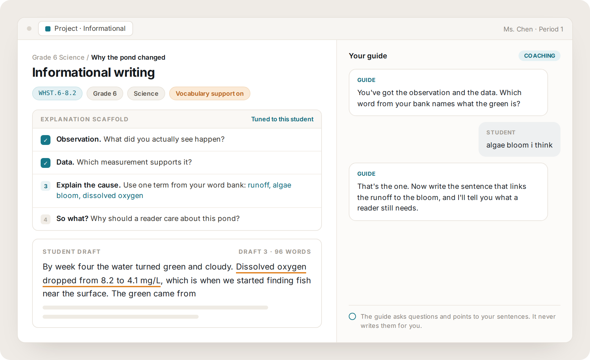This screenshot has height=360, width=590.
Task: Click the EXPLANATION SCAFFOLD header
Action: [85, 119]
